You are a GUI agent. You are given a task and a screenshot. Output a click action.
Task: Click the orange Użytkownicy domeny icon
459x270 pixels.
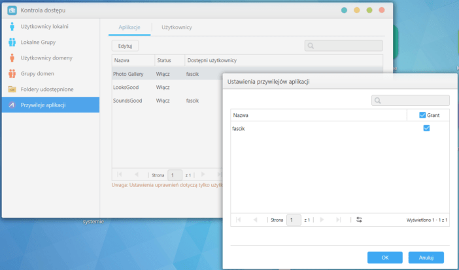pos(12,58)
